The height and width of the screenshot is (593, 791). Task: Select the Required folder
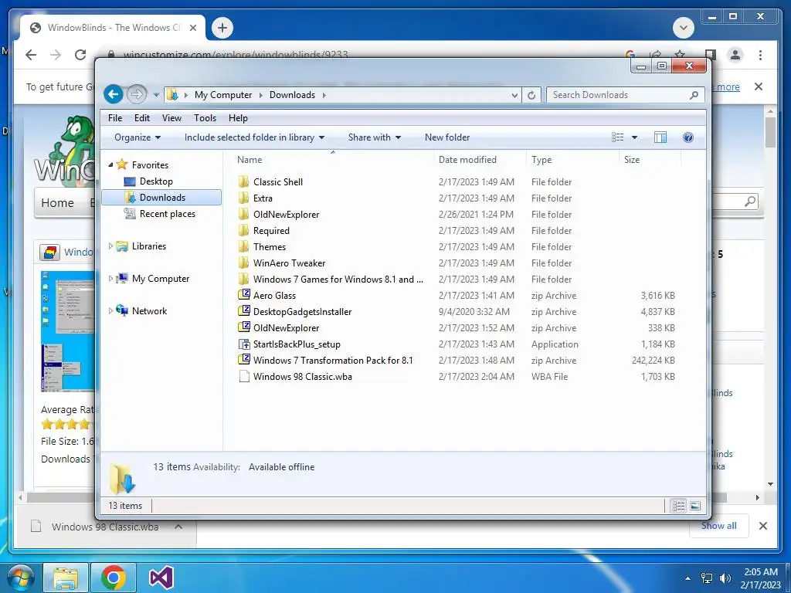pyautogui.click(x=271, y=230)
